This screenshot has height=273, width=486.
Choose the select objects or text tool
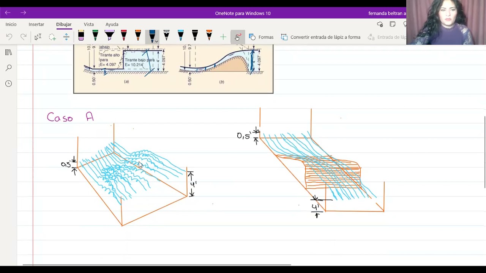click(38, 37)
